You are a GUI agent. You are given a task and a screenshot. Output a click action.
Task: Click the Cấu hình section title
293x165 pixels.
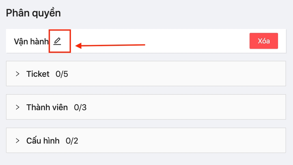point(43,141)
